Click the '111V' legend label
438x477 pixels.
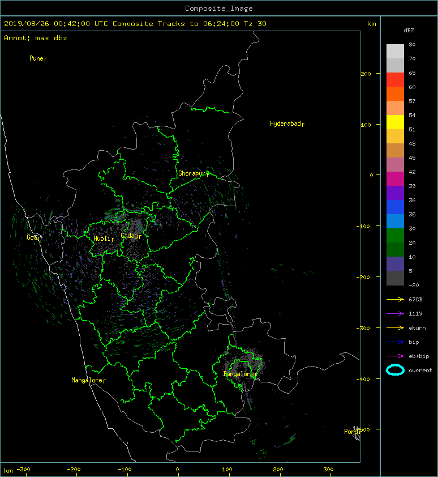coord(415,314)
